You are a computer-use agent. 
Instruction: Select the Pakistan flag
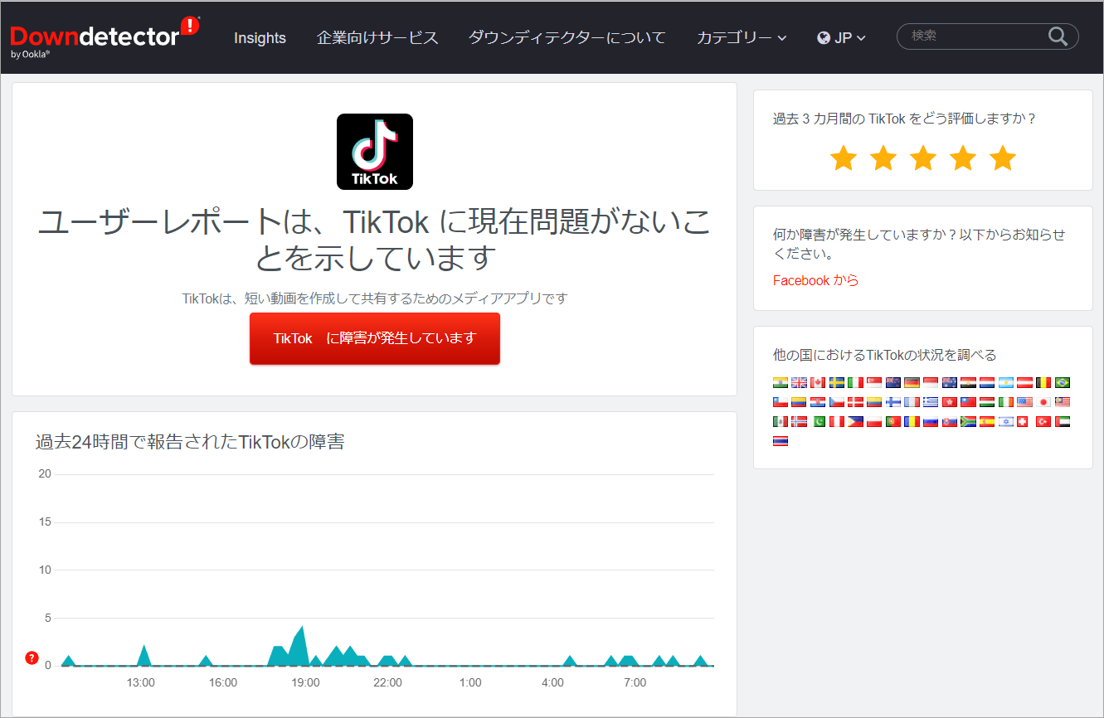point(818,421)
